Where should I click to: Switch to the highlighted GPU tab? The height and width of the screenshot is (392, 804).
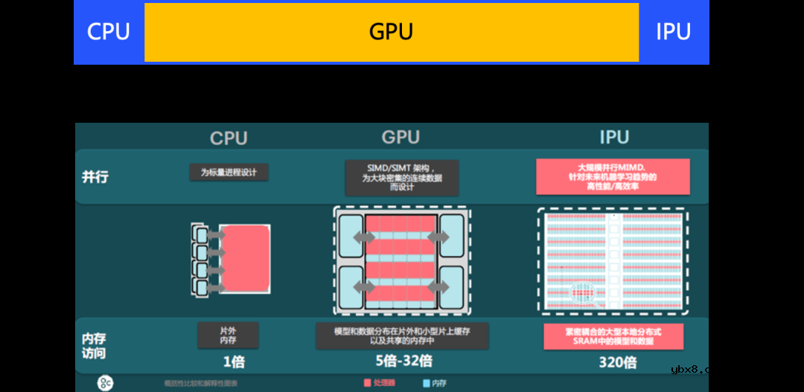tap(391, 32)
